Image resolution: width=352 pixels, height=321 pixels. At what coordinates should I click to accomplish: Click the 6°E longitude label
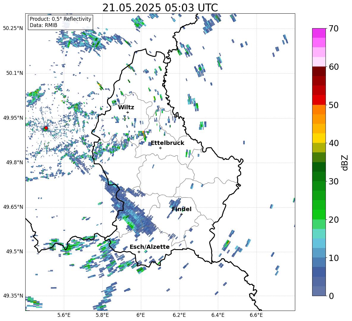141,315
